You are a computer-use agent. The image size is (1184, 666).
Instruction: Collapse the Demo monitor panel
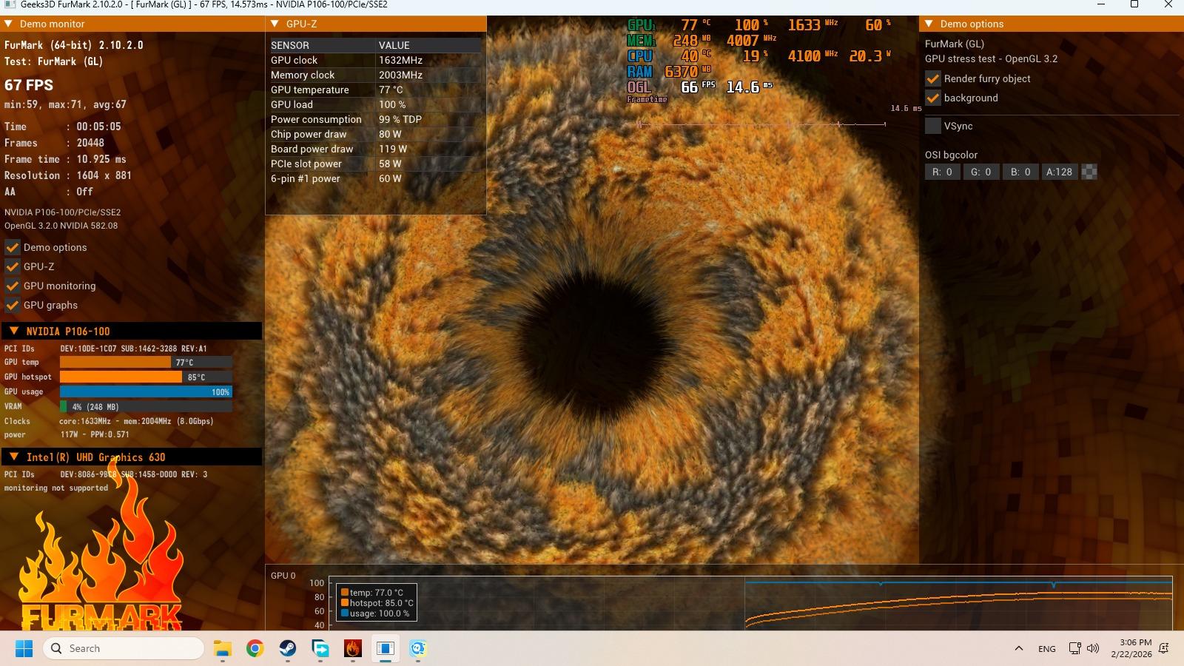coord(9,24)
